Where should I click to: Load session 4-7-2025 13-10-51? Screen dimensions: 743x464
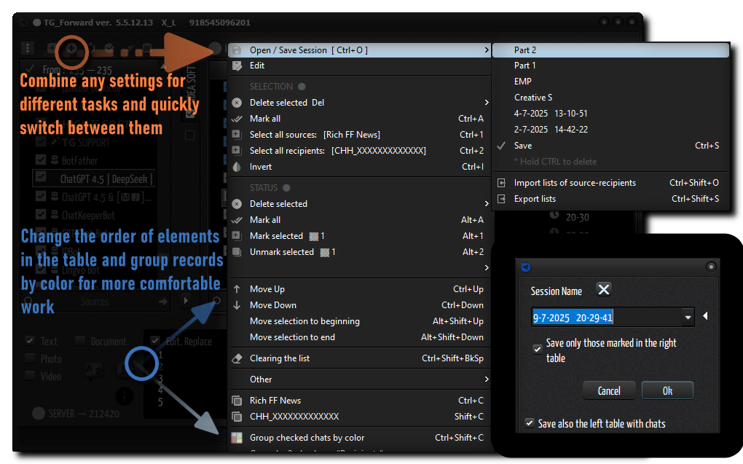click(x=611, y=114)
